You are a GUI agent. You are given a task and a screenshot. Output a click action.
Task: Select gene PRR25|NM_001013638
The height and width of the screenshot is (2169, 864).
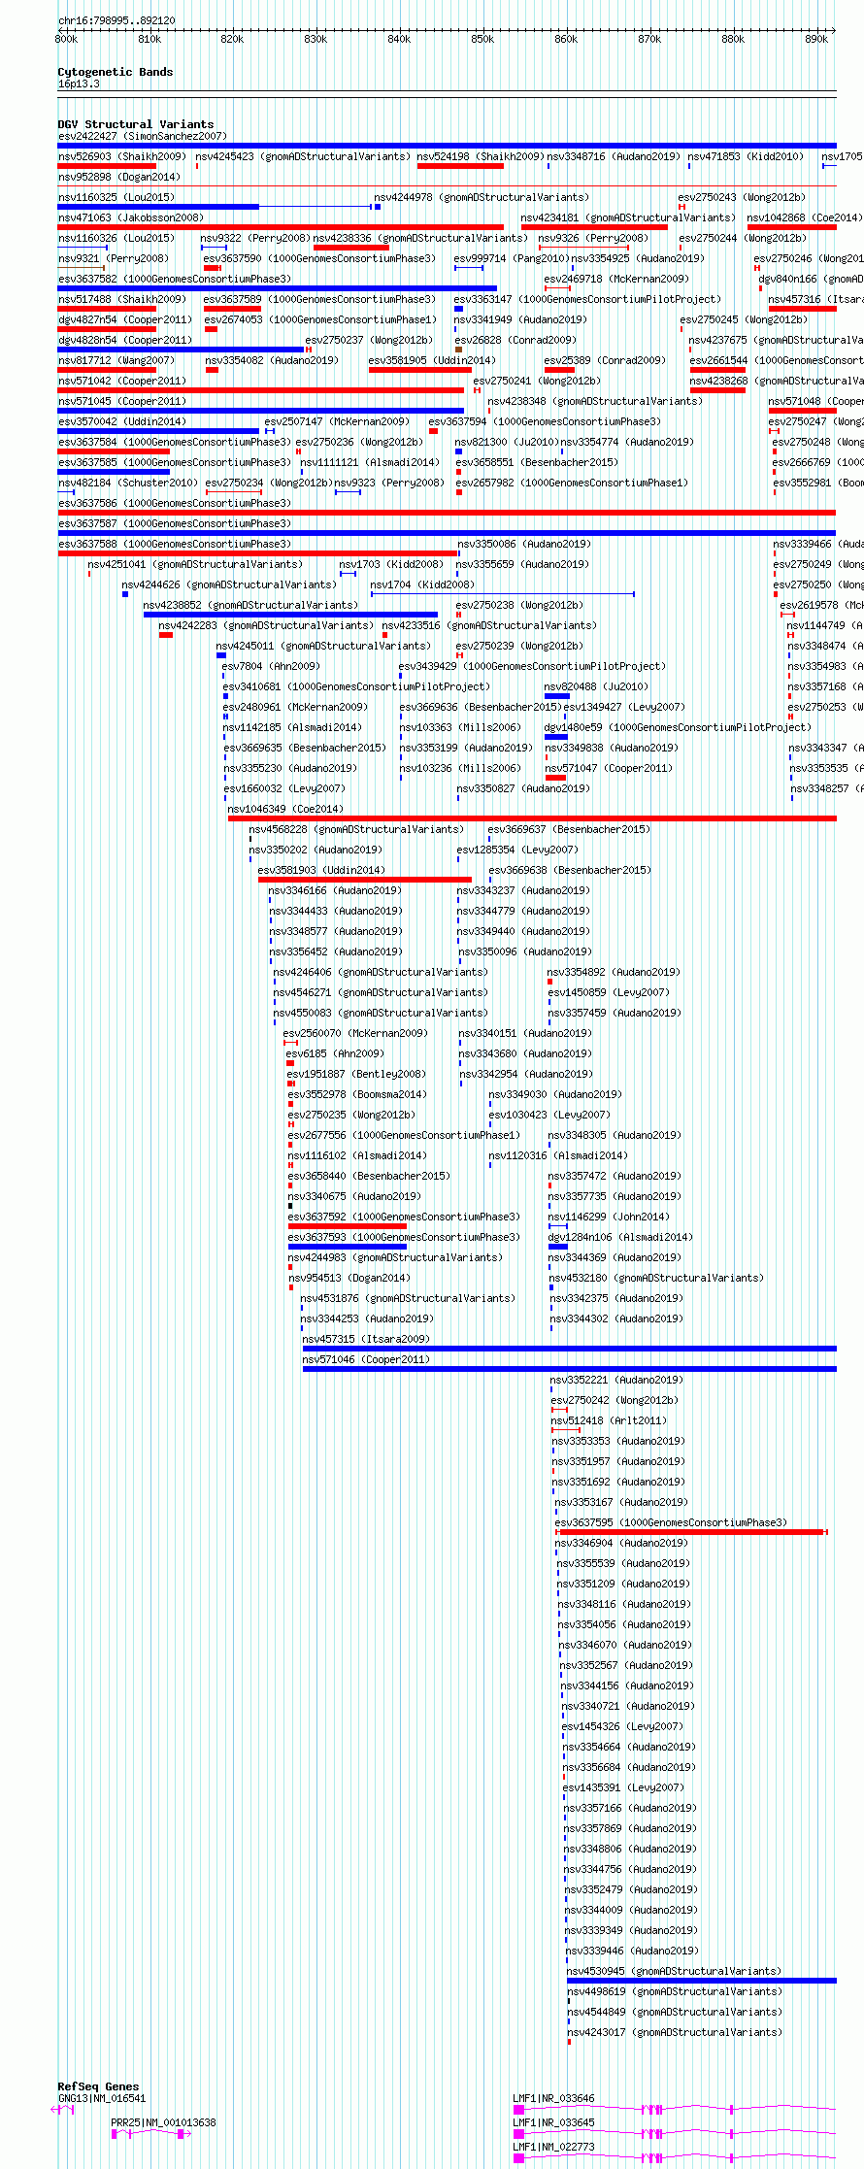163,2123
